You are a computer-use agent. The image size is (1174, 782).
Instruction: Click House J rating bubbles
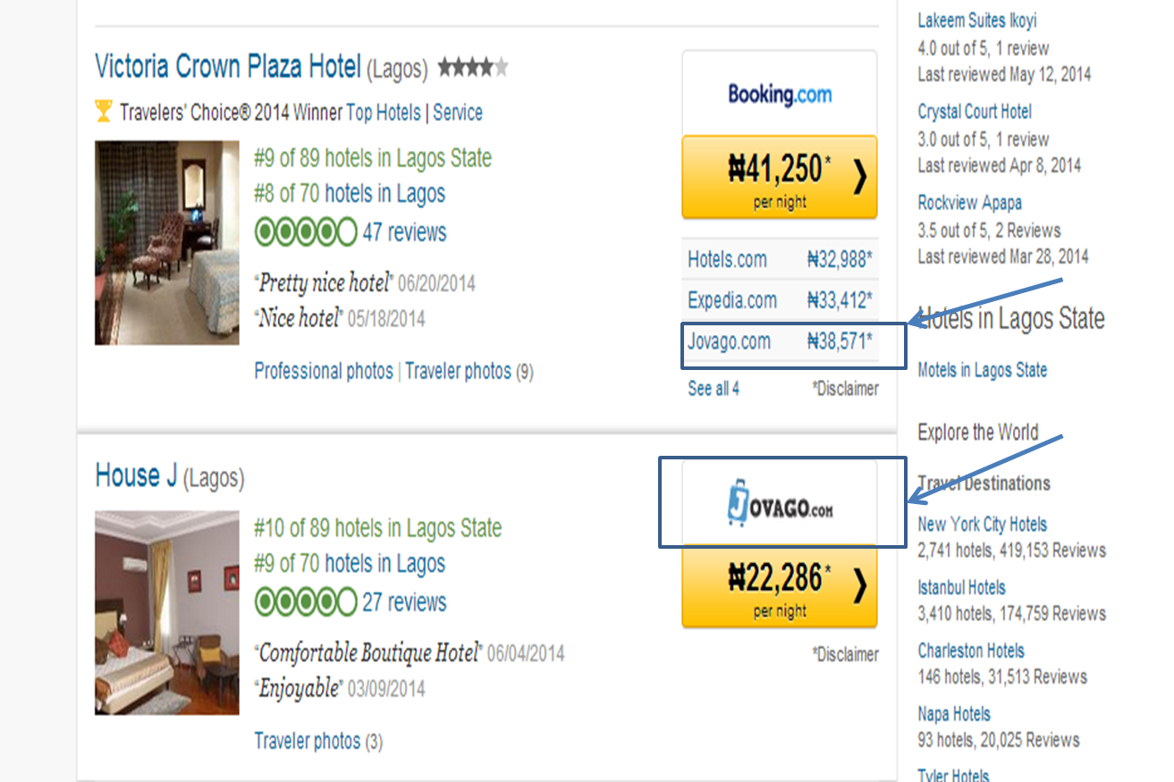click(x=306, y=601)
